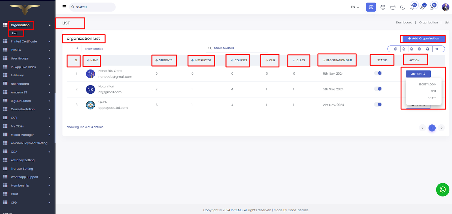Screen dimensions: 452x214
Task: Click the Add Organization button
Action: tap(423, 39)
